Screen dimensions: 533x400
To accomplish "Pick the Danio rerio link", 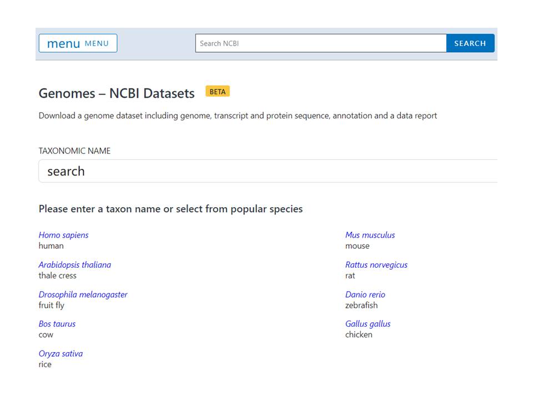I will [365, 294].
